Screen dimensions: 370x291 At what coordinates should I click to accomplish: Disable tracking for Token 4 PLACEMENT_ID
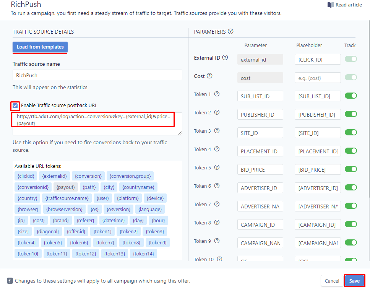[351, 151]
